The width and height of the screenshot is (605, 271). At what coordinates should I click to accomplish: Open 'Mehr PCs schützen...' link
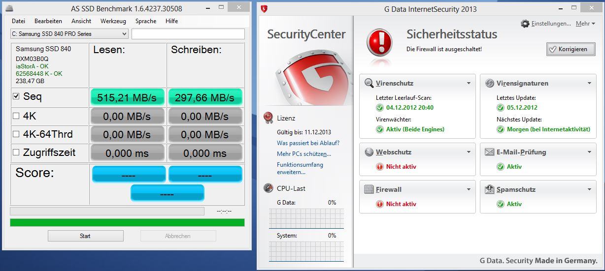pos(304,154)
